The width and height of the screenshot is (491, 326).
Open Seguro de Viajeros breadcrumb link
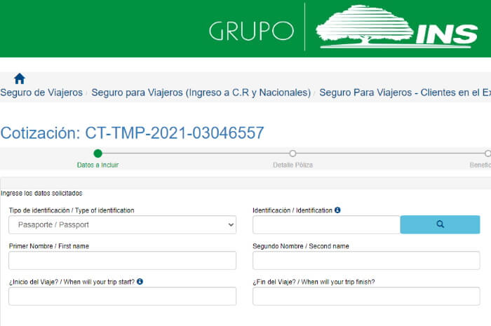click(41, 93)
